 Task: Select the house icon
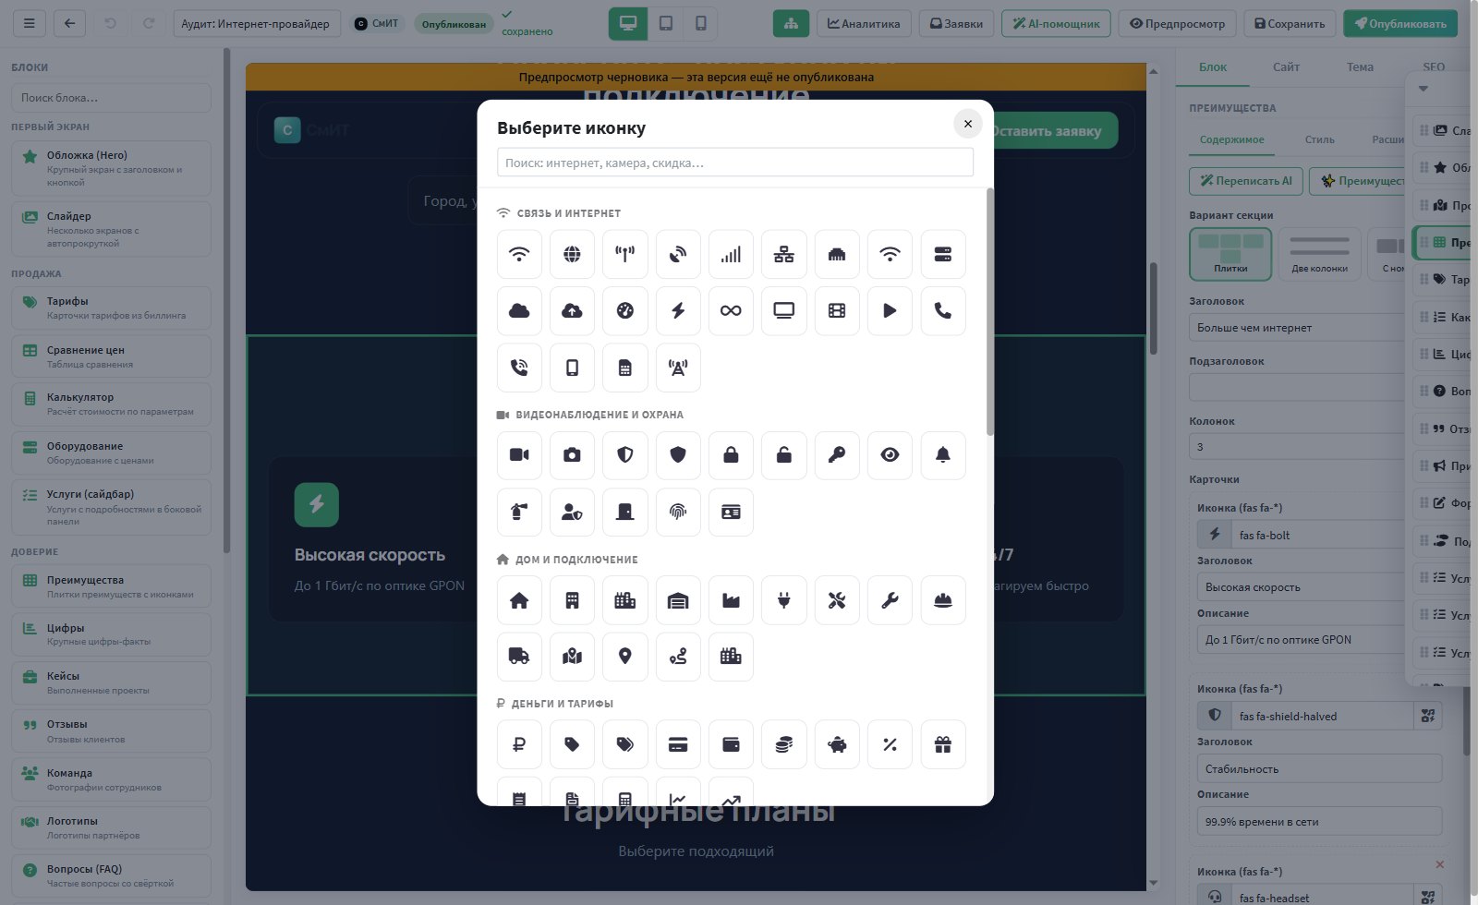pyautogui.click(x=519, y=600)
